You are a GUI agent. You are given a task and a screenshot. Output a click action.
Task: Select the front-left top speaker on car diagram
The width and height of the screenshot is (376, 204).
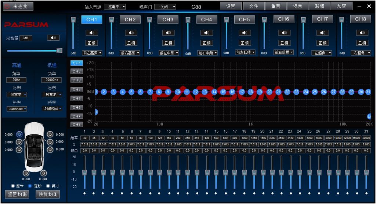pos(19,134)
